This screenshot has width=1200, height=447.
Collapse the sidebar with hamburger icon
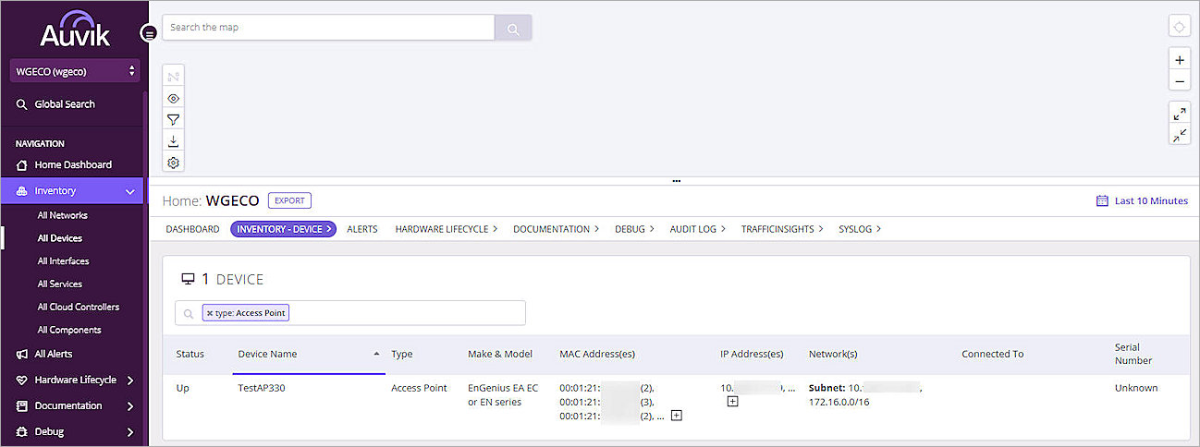(x=149, y=33)
